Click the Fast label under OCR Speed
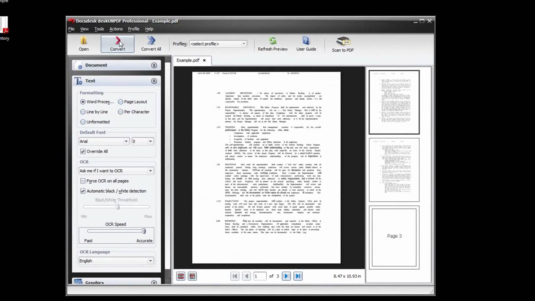The width and height of the screenshot is (535, 301). (88, 241)
